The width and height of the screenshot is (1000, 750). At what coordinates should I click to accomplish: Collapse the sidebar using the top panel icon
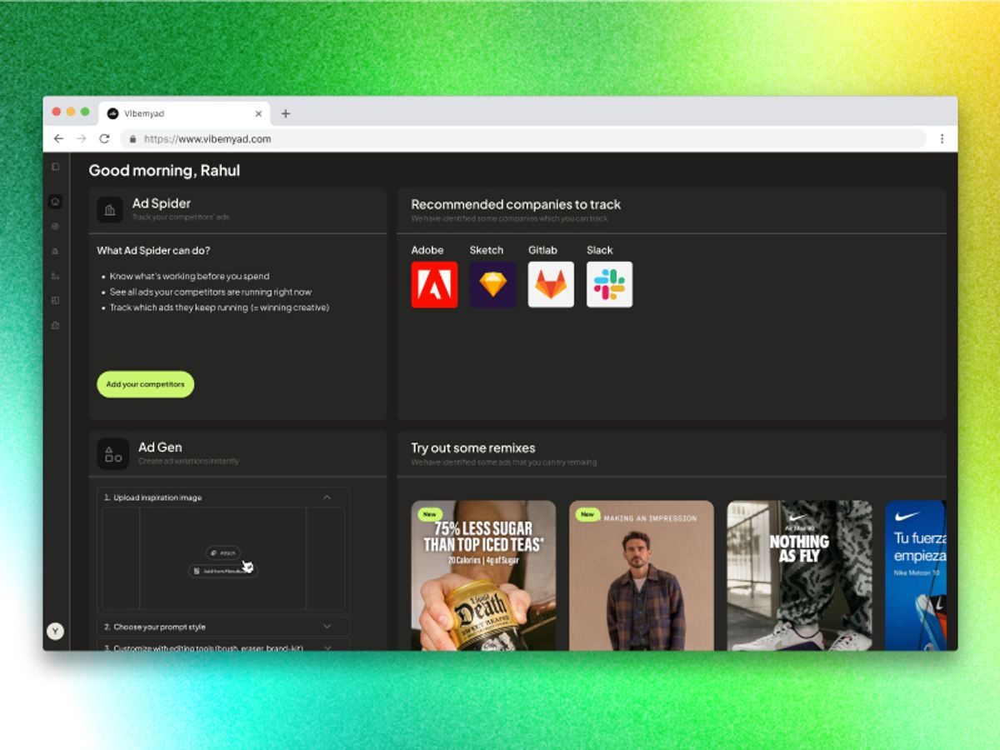(x=55, y=166)
